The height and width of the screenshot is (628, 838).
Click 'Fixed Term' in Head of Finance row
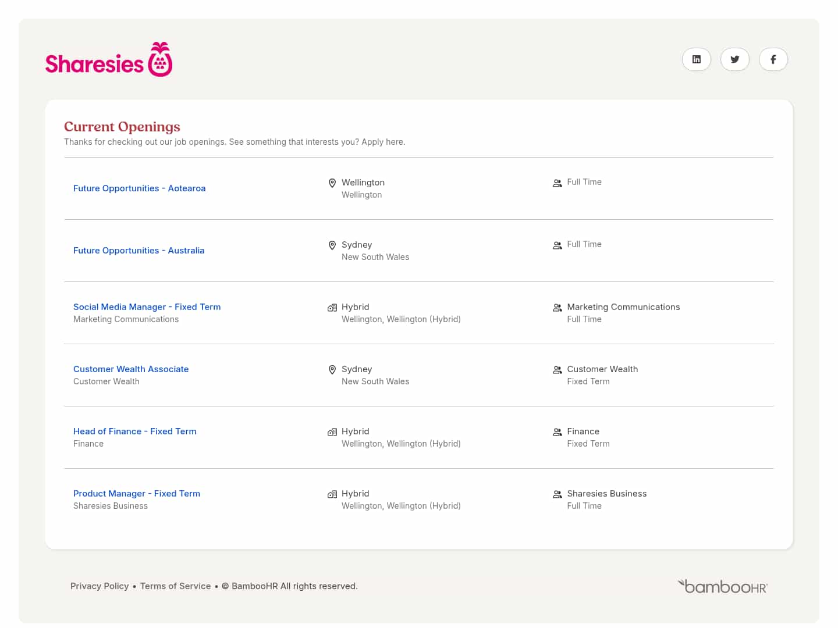pyautogui.click(x=588, y=444)
